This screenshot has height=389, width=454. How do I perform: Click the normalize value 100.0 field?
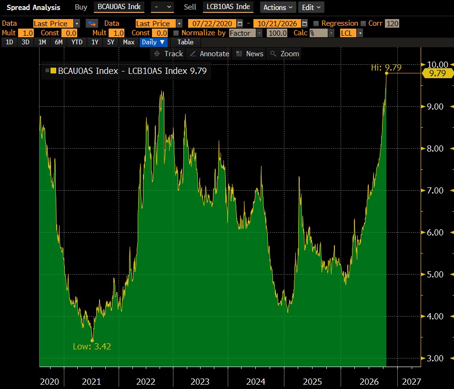pyautogui.click(x=277, y=33)
